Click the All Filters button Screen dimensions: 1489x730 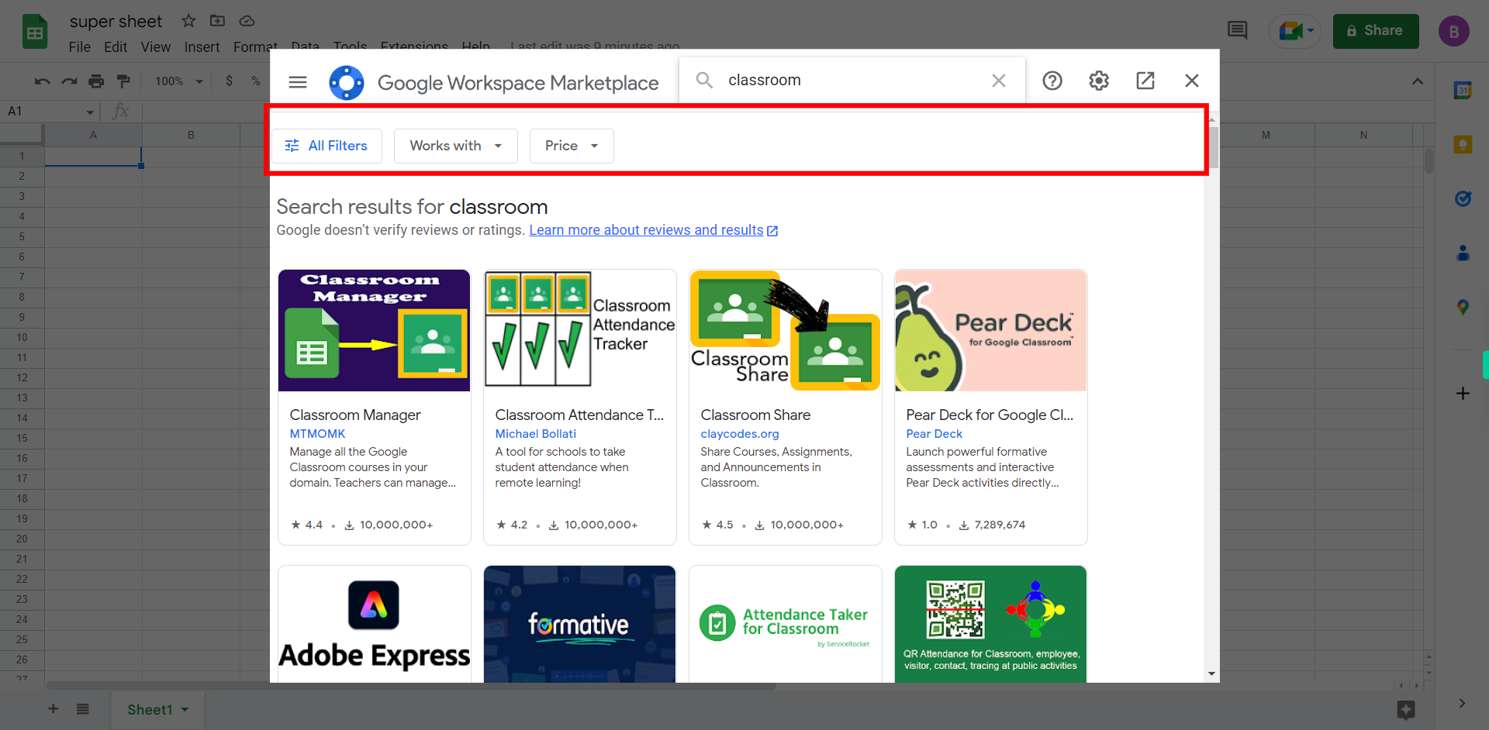326,146
